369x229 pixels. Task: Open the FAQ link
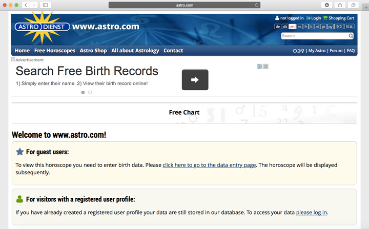point(351,51)
